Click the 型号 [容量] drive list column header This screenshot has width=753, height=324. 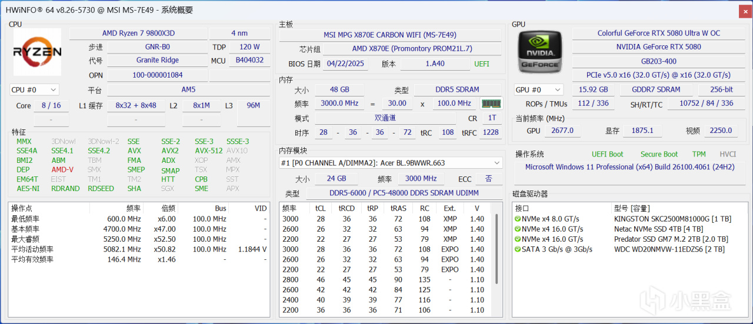(632, 208)
